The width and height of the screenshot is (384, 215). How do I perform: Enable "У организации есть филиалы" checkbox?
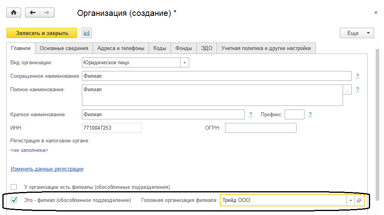[x=14, y=187]
